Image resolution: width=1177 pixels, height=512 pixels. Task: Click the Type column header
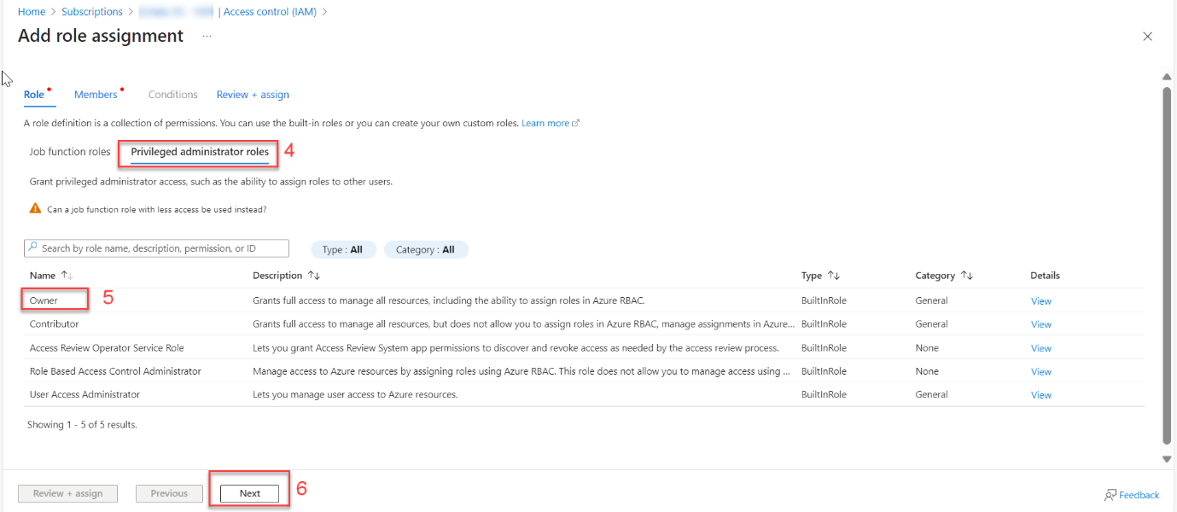coord(812,276)
